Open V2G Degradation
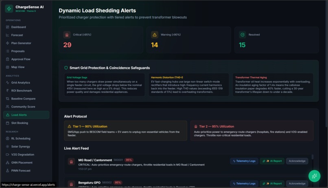328x188 pixels. click(x=26, y=155)
